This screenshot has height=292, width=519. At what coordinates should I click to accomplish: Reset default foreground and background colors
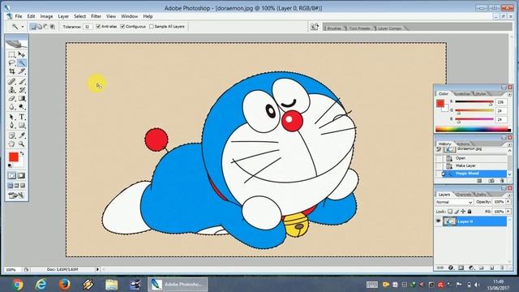click(x=10, y=165)
